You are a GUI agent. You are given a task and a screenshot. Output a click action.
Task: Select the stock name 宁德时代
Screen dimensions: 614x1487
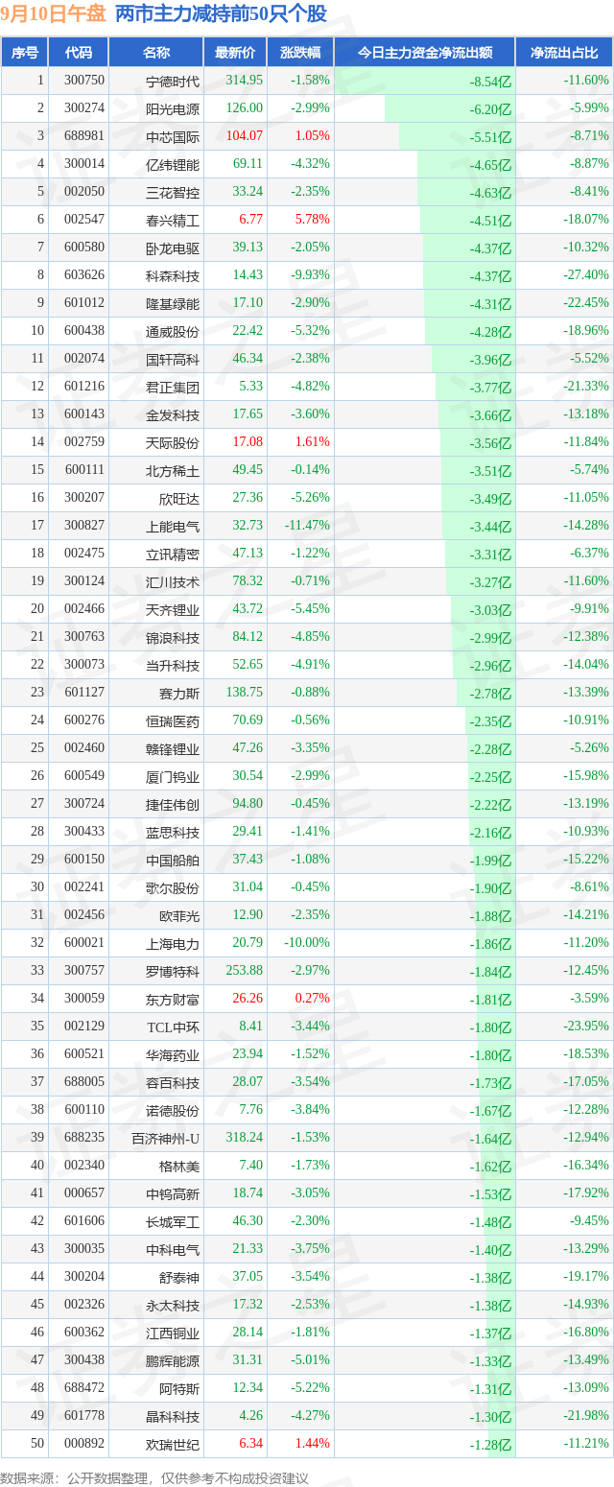pyautogui.click(x=173, y=82)
